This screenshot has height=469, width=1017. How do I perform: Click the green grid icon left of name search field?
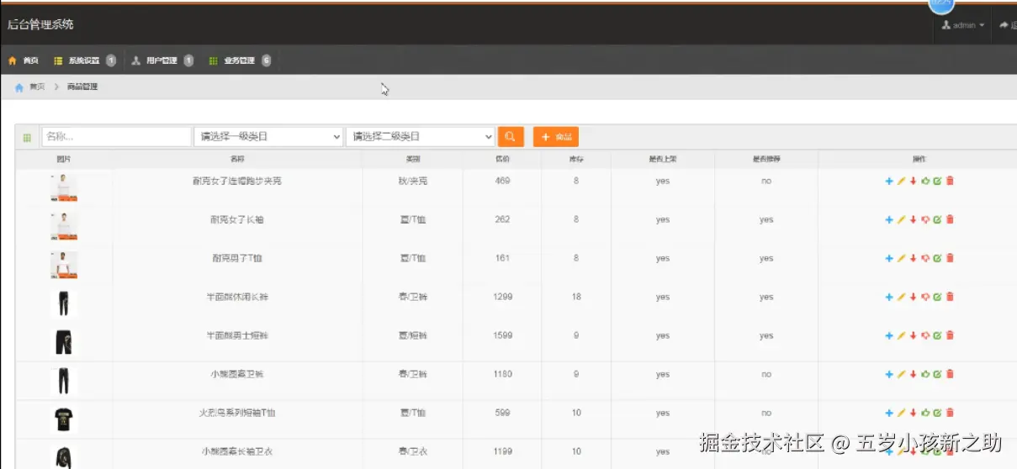pos(27,137)
